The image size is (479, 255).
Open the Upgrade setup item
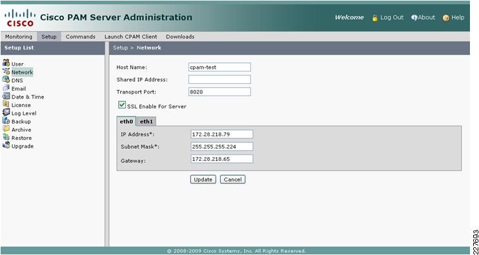pos(23,146)
